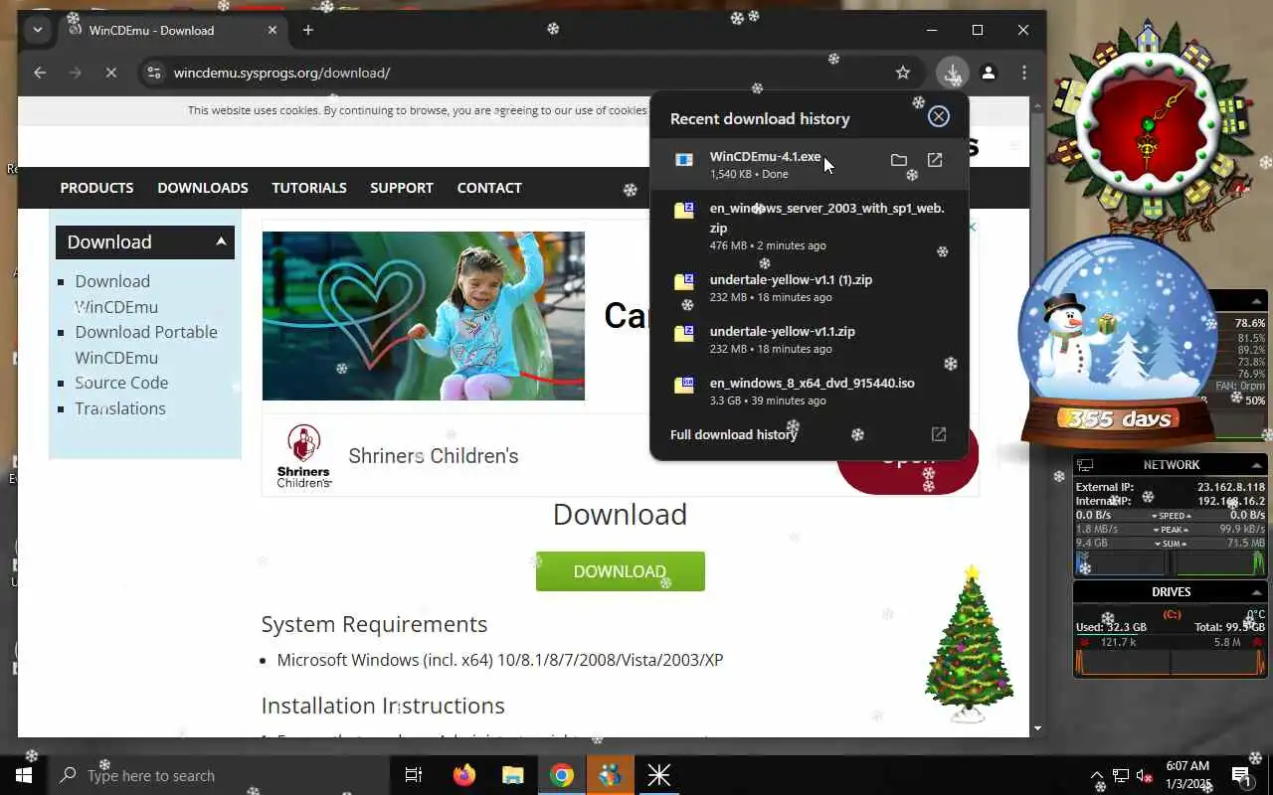Image resolution: width=1273 pixels, height=795 pixels.
Task: Click the Shriners Children's ad image
Action: (424, 316)
